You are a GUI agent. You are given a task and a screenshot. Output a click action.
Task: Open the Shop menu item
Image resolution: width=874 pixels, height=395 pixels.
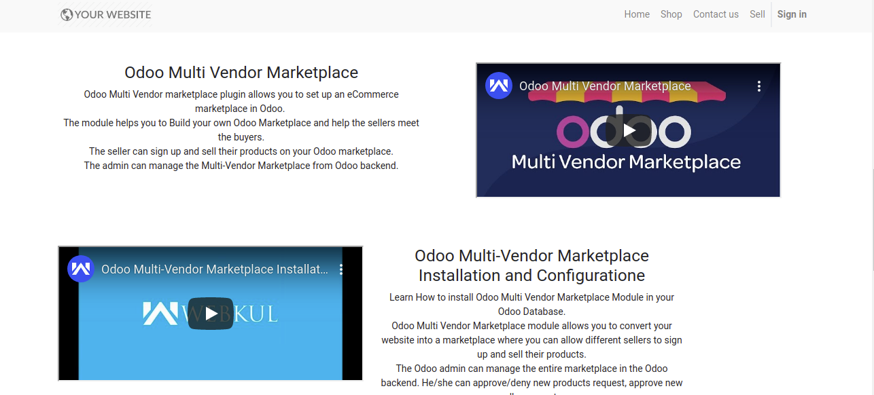tap(671, 14)
